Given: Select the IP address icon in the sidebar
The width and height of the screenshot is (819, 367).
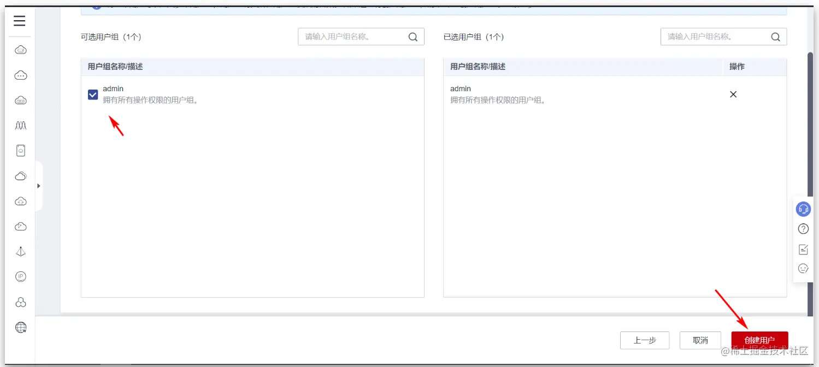Looking at the screenshot, I should click(x=20, y=276).
